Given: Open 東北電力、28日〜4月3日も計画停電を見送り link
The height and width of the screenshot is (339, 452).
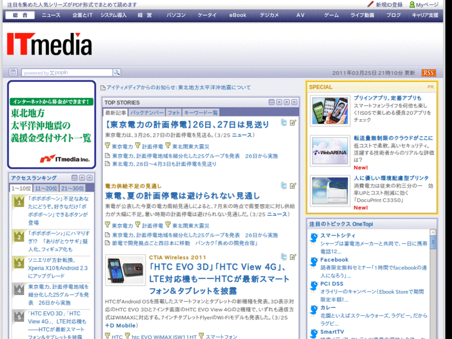Looking at the screenshot, I should 164,164.
